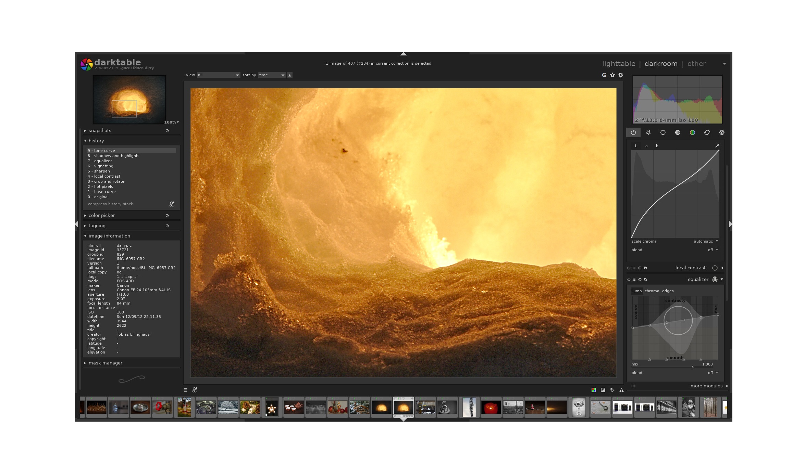Screen dimensions: 805x475
Task: Select the shadows and highlights history step
Action: [113, 156]
